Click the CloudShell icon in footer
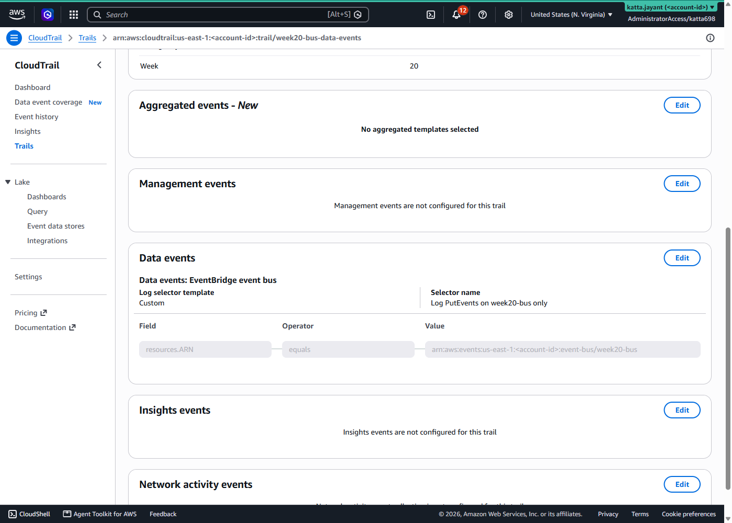 click(x=13, y=514)
